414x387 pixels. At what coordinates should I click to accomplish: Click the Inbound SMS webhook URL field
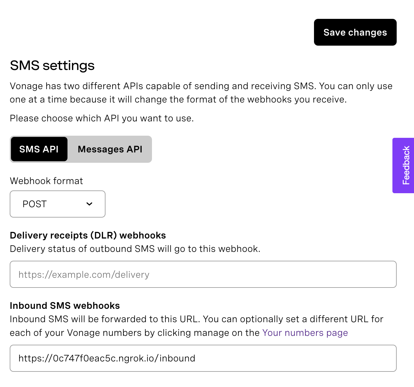(203, 358)
